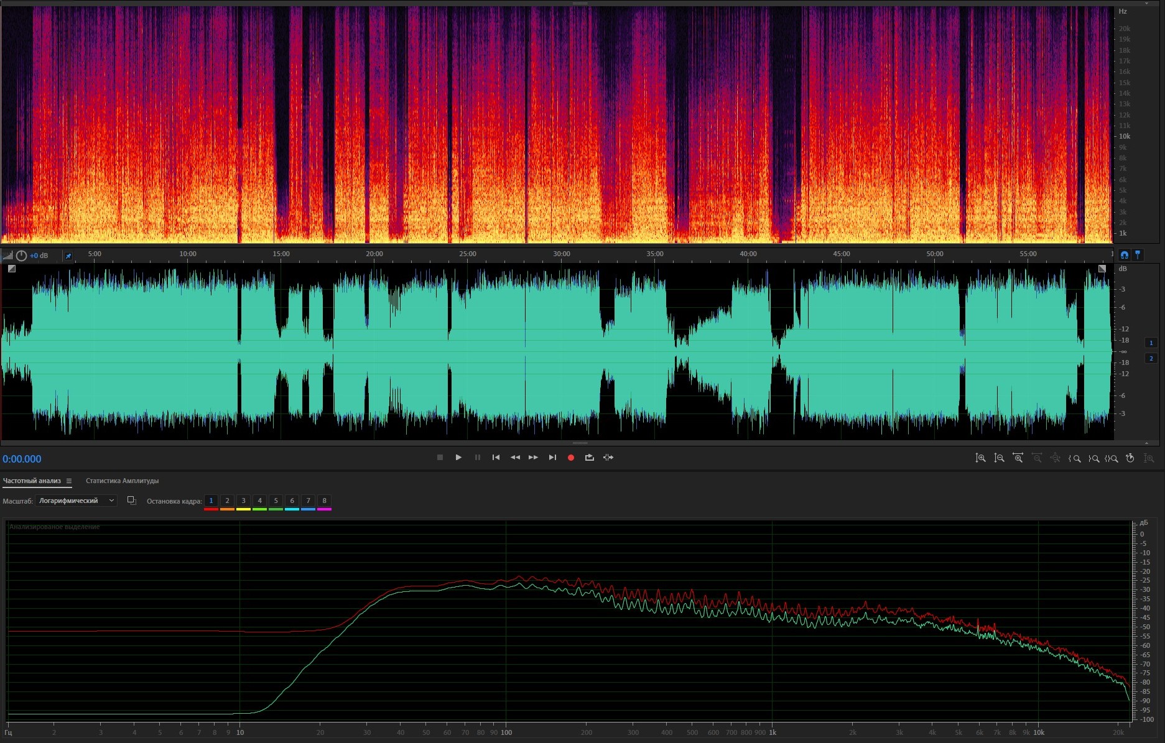Click the zoom to selection icon
The width and height of the screenshot is (1165, 743).
tap(1112, 458)
